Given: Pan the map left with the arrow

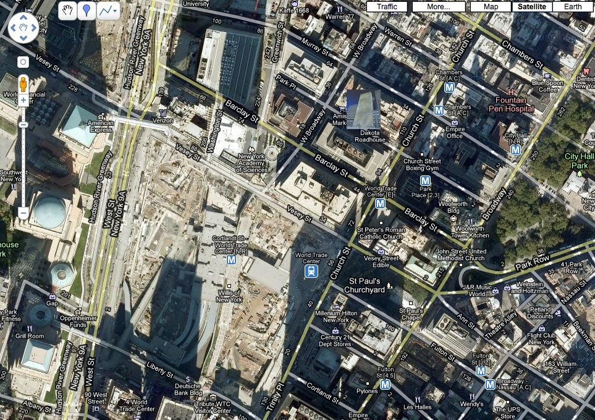Looking at the screenshot, I should click(x=13, y=28).
